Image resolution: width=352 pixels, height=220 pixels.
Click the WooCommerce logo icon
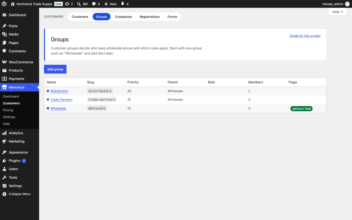(x=4, y=62)
